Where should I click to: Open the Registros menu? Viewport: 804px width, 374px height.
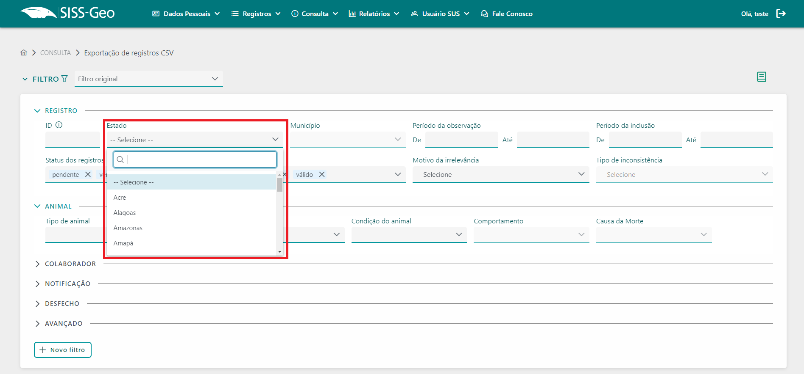(256, 14)
